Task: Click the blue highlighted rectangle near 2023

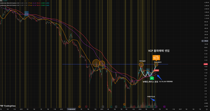Action: (x=26, y=14)
